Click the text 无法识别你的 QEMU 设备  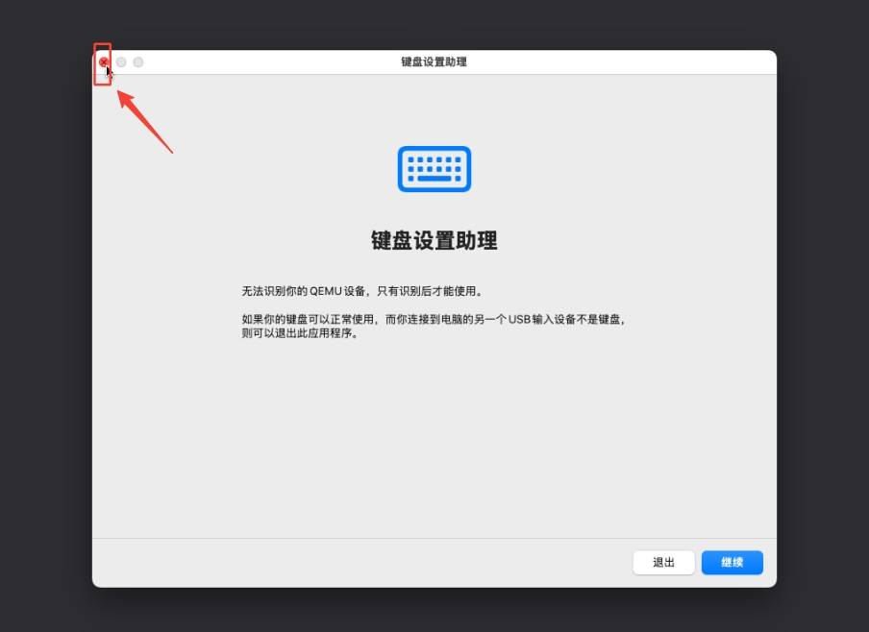(x=303, y=291)
